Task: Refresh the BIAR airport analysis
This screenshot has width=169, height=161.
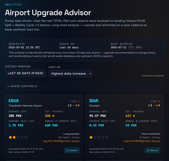Action: [x=152, y=150]
